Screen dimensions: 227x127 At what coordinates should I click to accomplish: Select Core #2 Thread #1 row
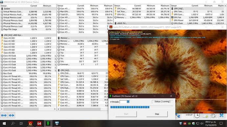click(29, 91)
